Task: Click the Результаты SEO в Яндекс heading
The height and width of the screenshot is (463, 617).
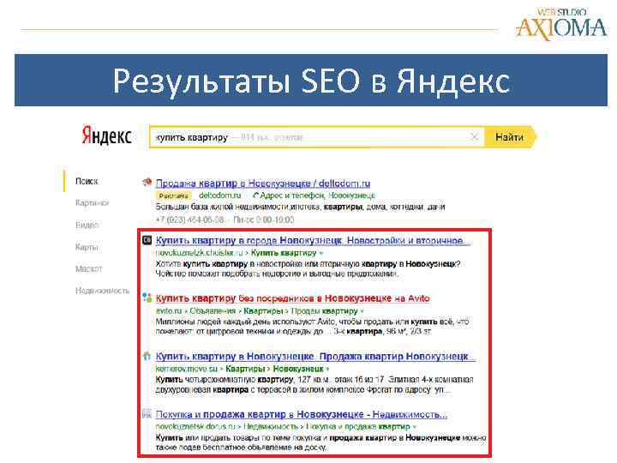Action: 311,81
